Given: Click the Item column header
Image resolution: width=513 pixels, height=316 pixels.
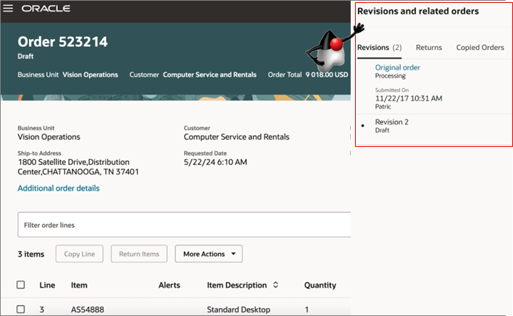Looking at the screenshot, I should pos(79,286).
